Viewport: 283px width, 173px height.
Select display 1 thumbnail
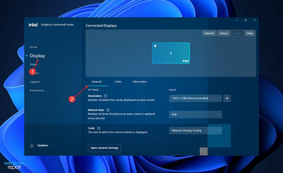tap(171, 53)
